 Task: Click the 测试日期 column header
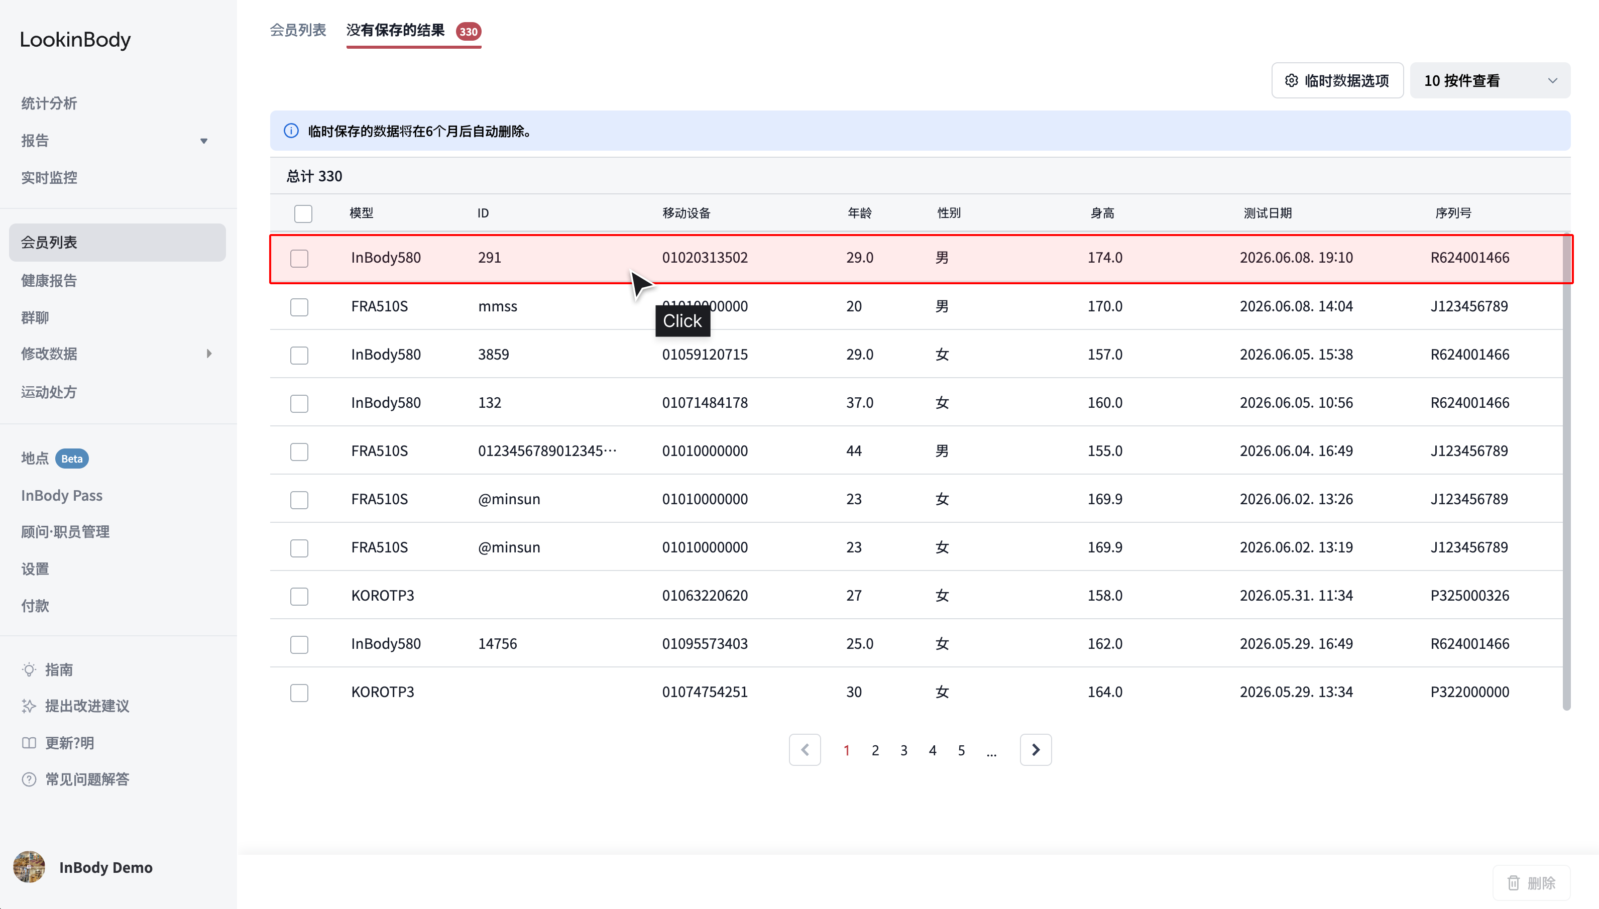pyautogui.click(x=1268, y=213)
